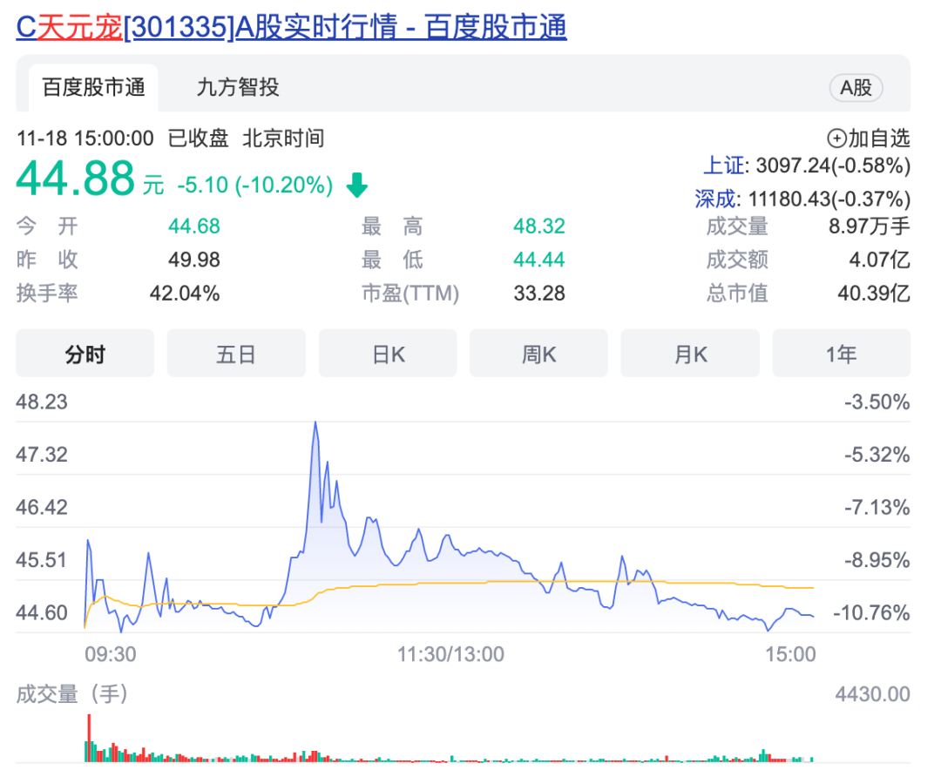Image resolution: width=941 pixels, height=770 pixels.
Task: Click the A股 pill button
Action: click(x=856, y=88)
